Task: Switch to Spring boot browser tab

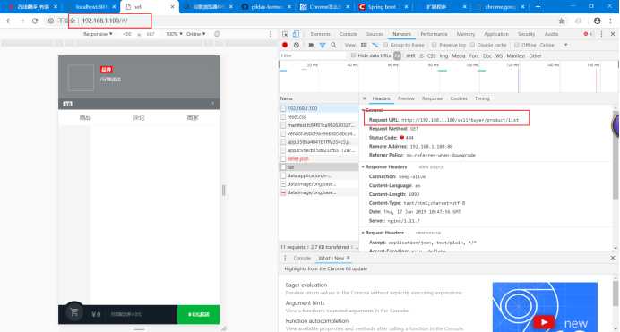Action: [382, 6]
